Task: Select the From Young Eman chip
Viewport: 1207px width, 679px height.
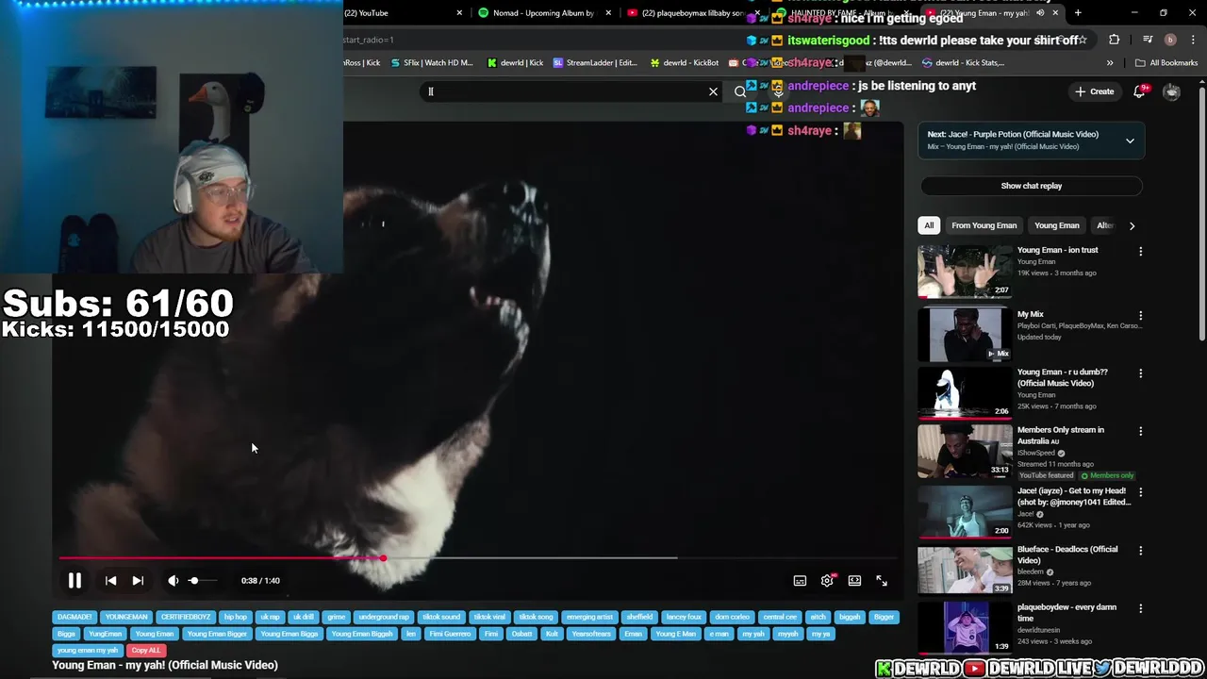Action: coord(984,225)
